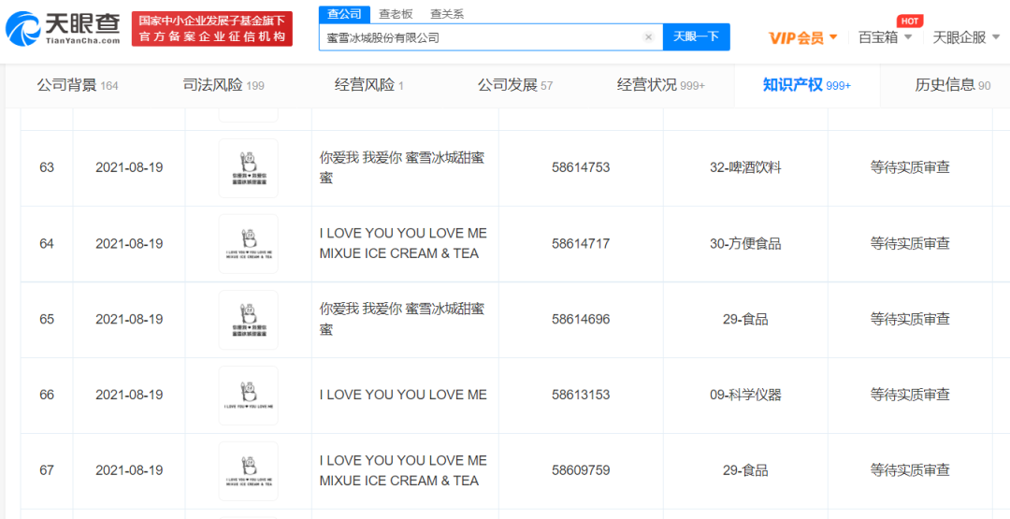Select the 查公司 search tab
Image resolution: width=1010 pixels, height=519 pixels.
point(344,13)
